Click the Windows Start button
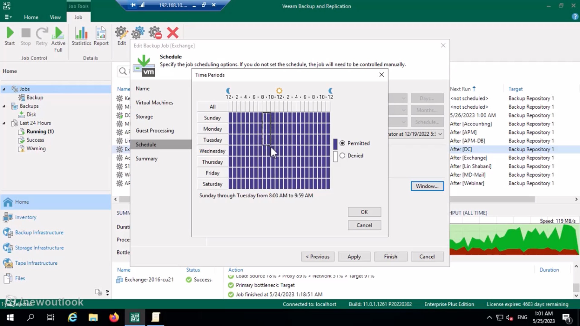 [10, 317]
